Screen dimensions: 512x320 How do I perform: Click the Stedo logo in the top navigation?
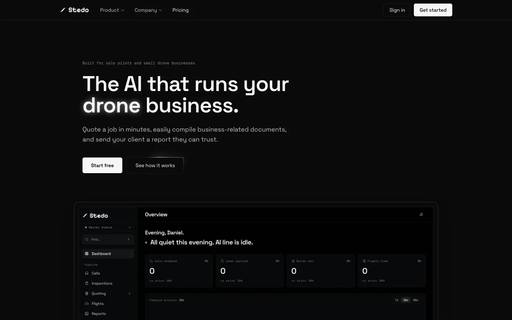(x=75, y=10)
